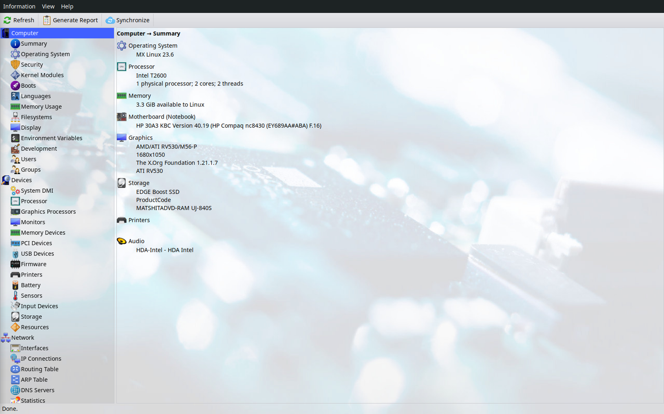Select PCI Devices icon
The width and height of the screenshot is (664, 414).
[x=15, y=243]
